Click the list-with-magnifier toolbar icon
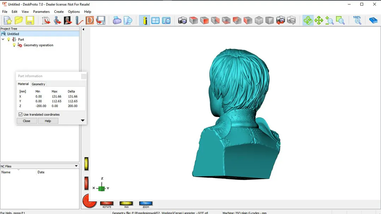Screen dimensions: 381x214 (166, 20)
